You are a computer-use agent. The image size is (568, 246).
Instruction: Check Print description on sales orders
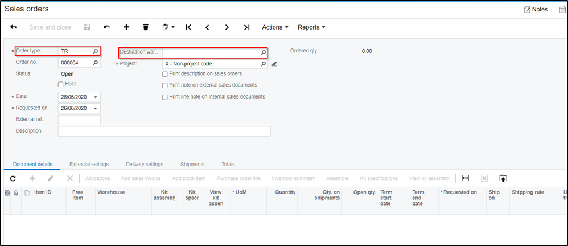pyautogui.click(x=165, y=74)
